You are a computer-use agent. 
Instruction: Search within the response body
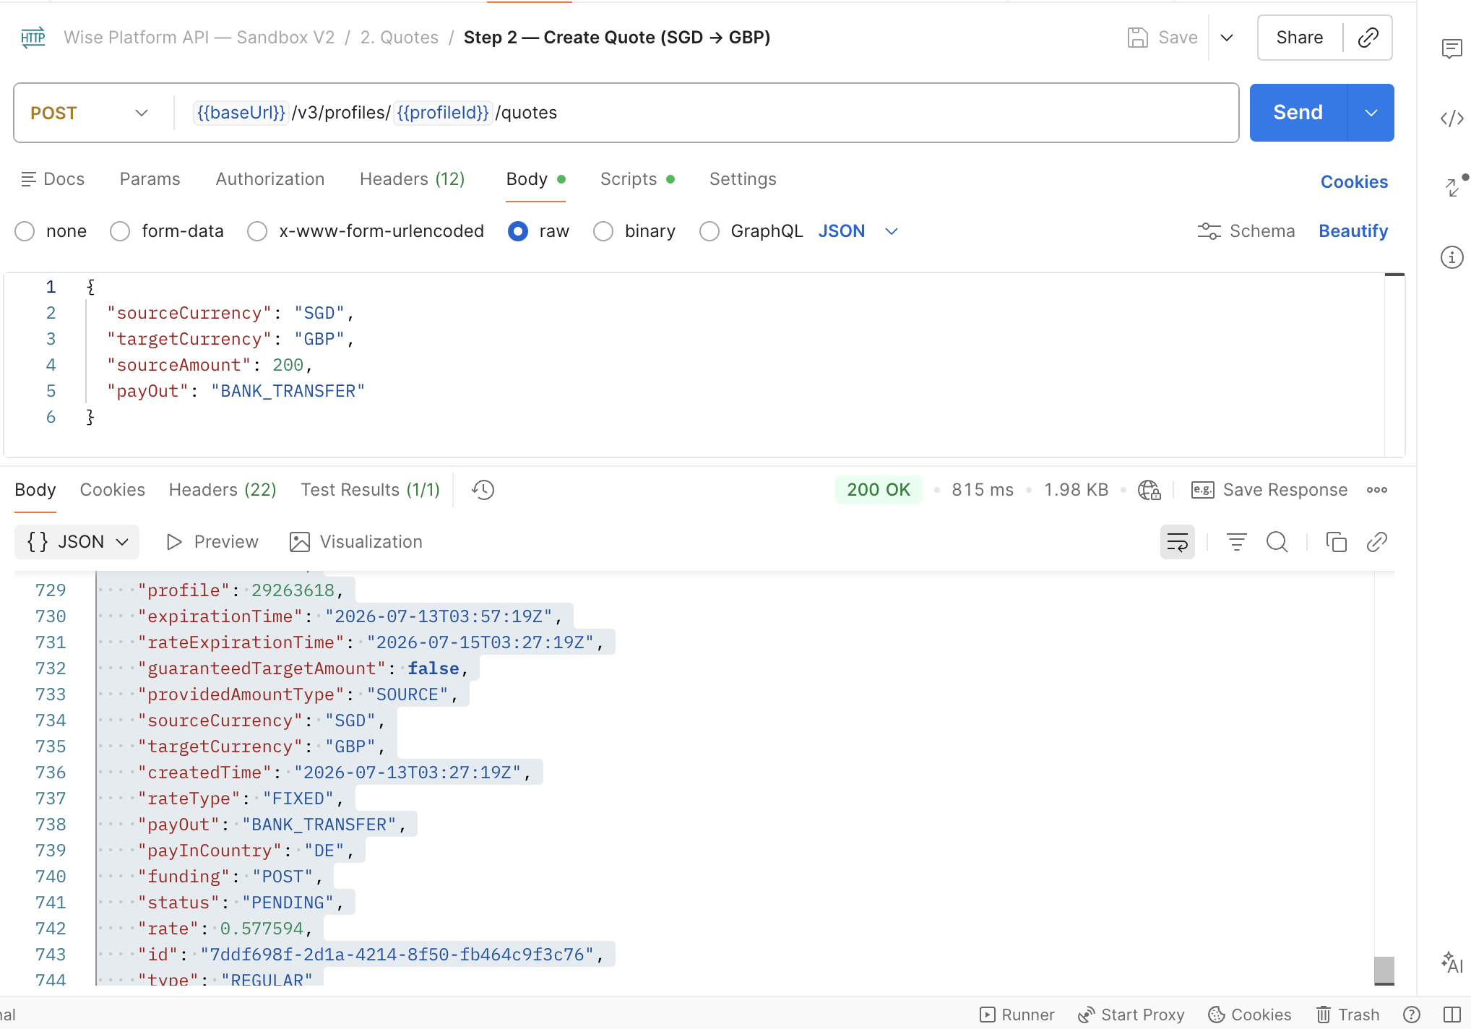1277,542
